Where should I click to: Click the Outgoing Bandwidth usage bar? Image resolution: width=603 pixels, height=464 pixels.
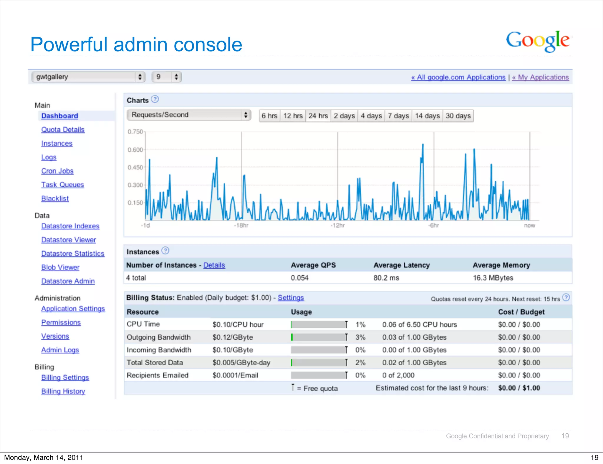coord(319,337)
